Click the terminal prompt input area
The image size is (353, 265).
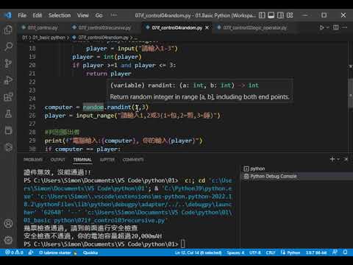[183, 244]
